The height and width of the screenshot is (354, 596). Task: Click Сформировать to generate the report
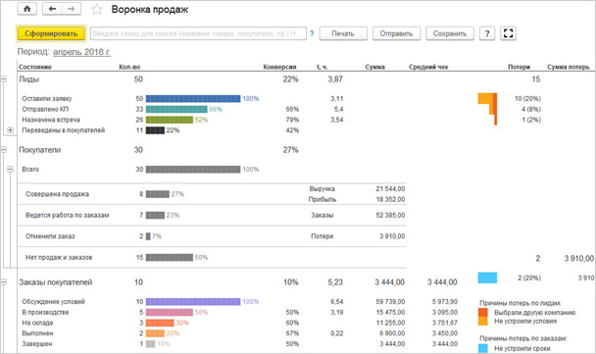click(x=51, y=33)
